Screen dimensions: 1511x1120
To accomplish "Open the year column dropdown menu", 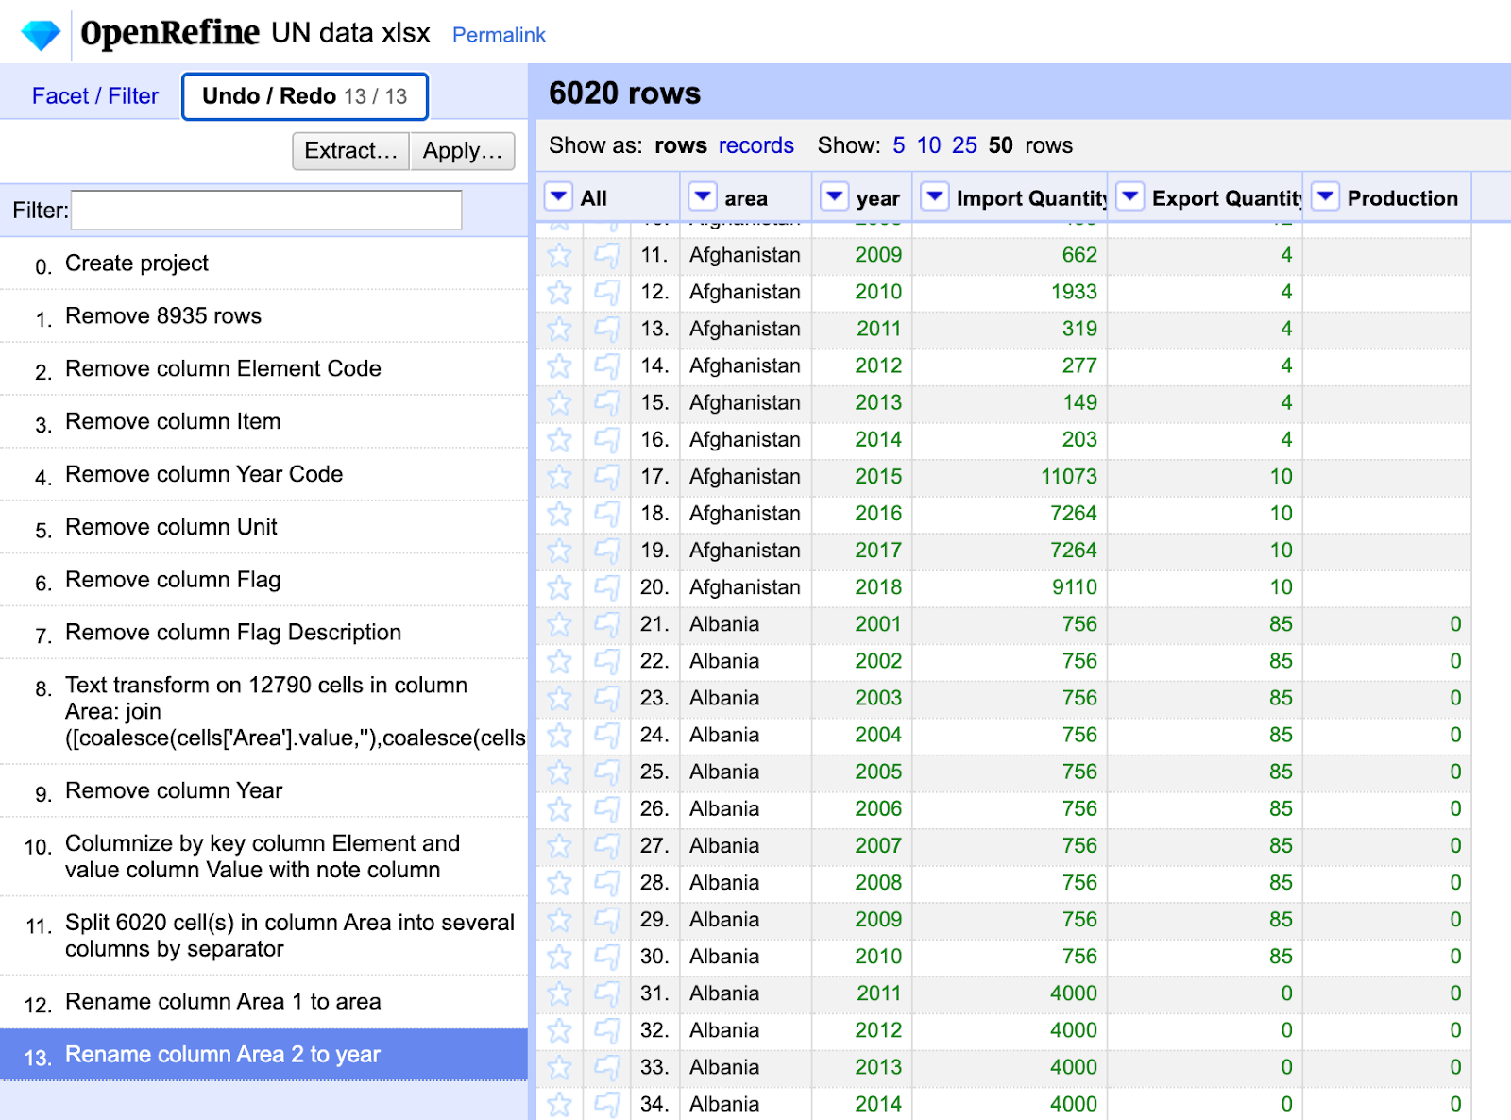I will pyautogui.click(x=834, y=196).
